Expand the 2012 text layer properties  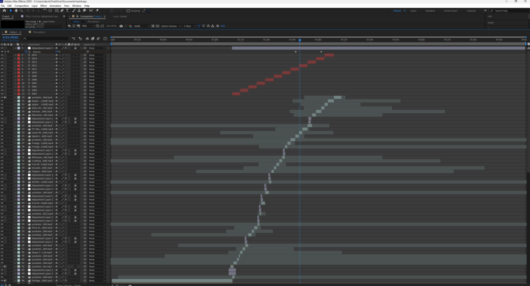16,66
